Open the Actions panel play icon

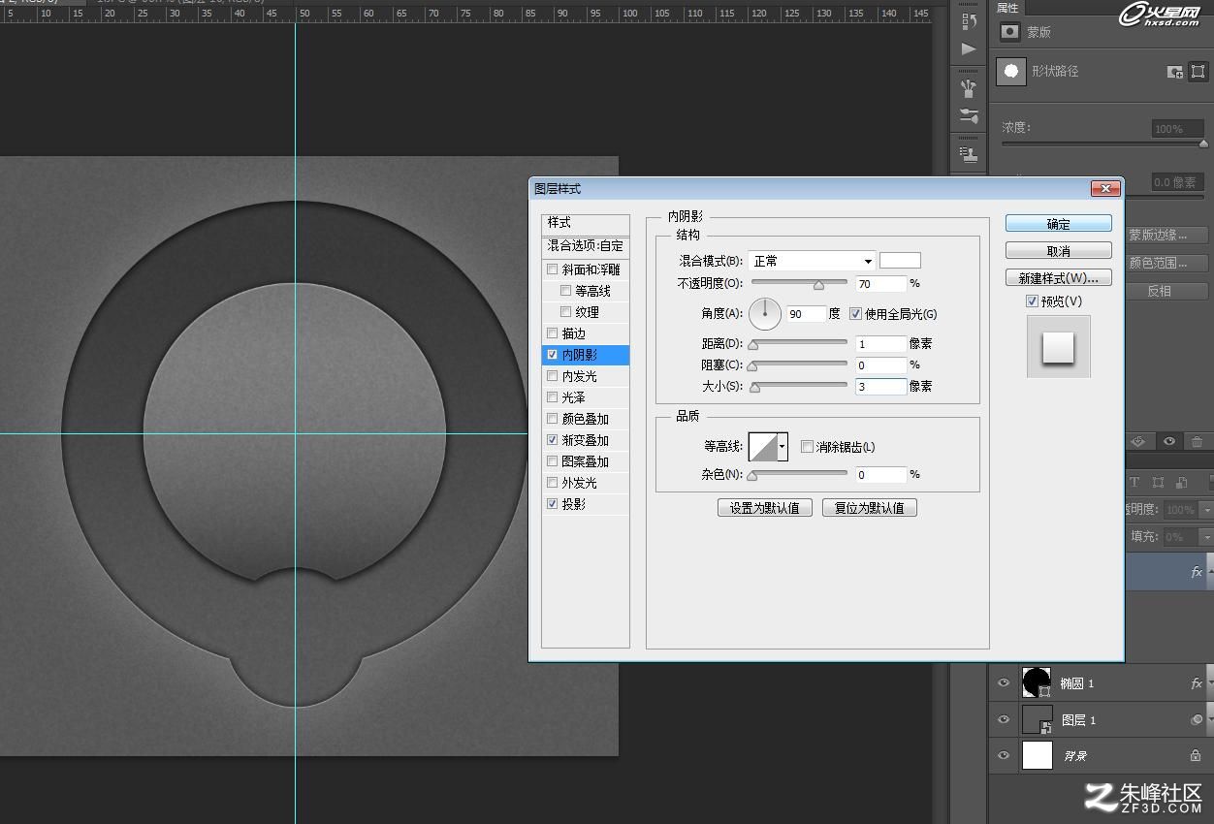pyautogui.click(x=968, y=48)
